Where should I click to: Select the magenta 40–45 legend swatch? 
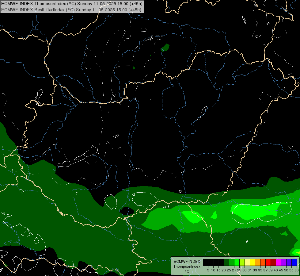point(279,262)
